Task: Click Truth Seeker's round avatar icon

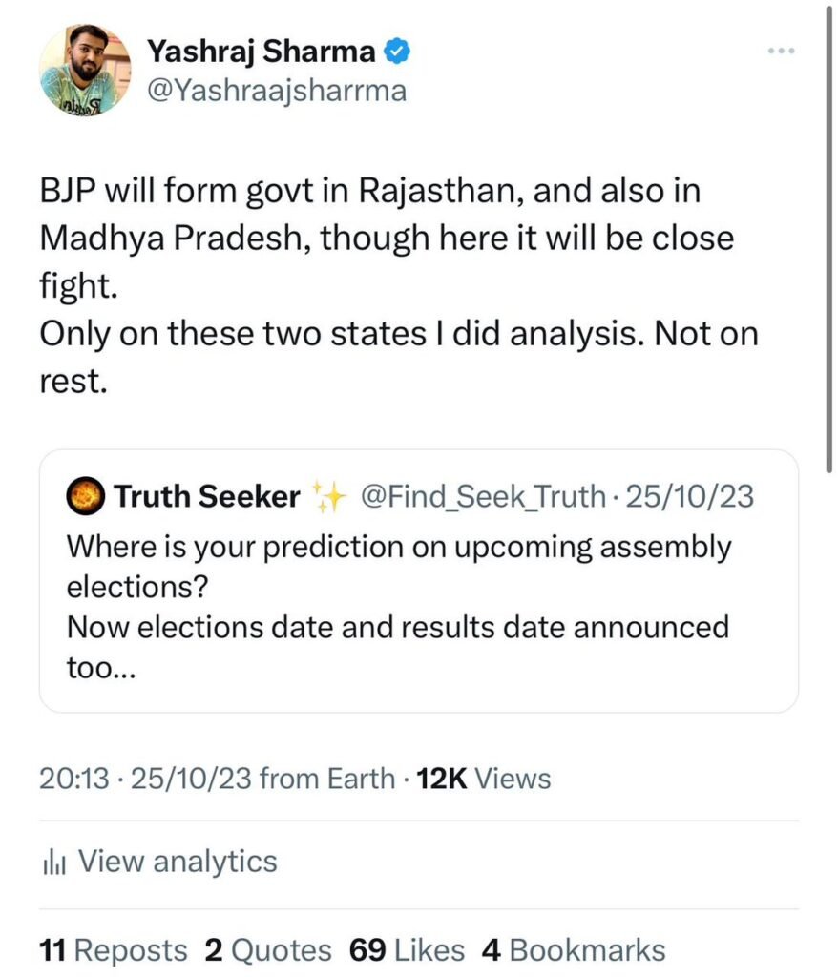Action: (x=85, y=496)
